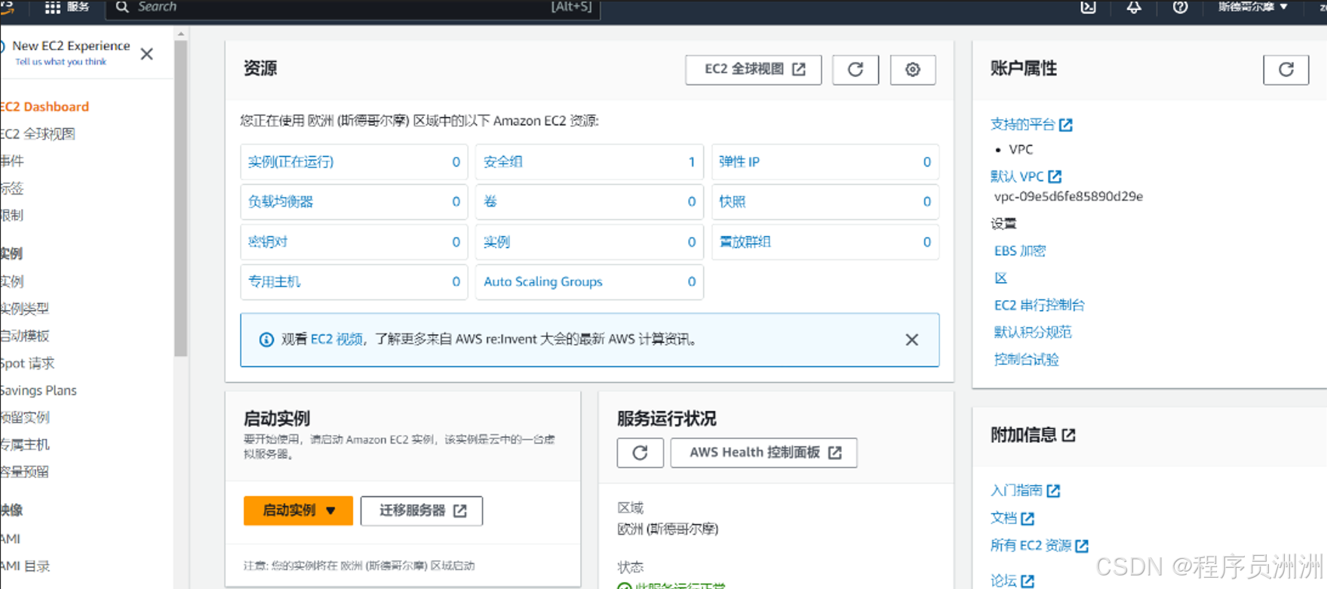
Task: Open AMI 目录 in the sidebar
Action: click(x=25, y=566)
